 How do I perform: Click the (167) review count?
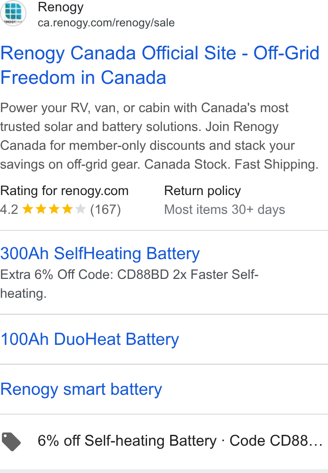pos(105,209)
